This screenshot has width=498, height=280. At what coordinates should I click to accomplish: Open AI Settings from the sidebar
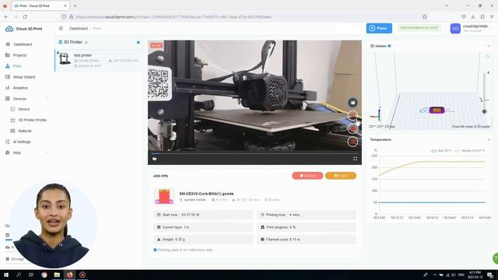point(22,142)
